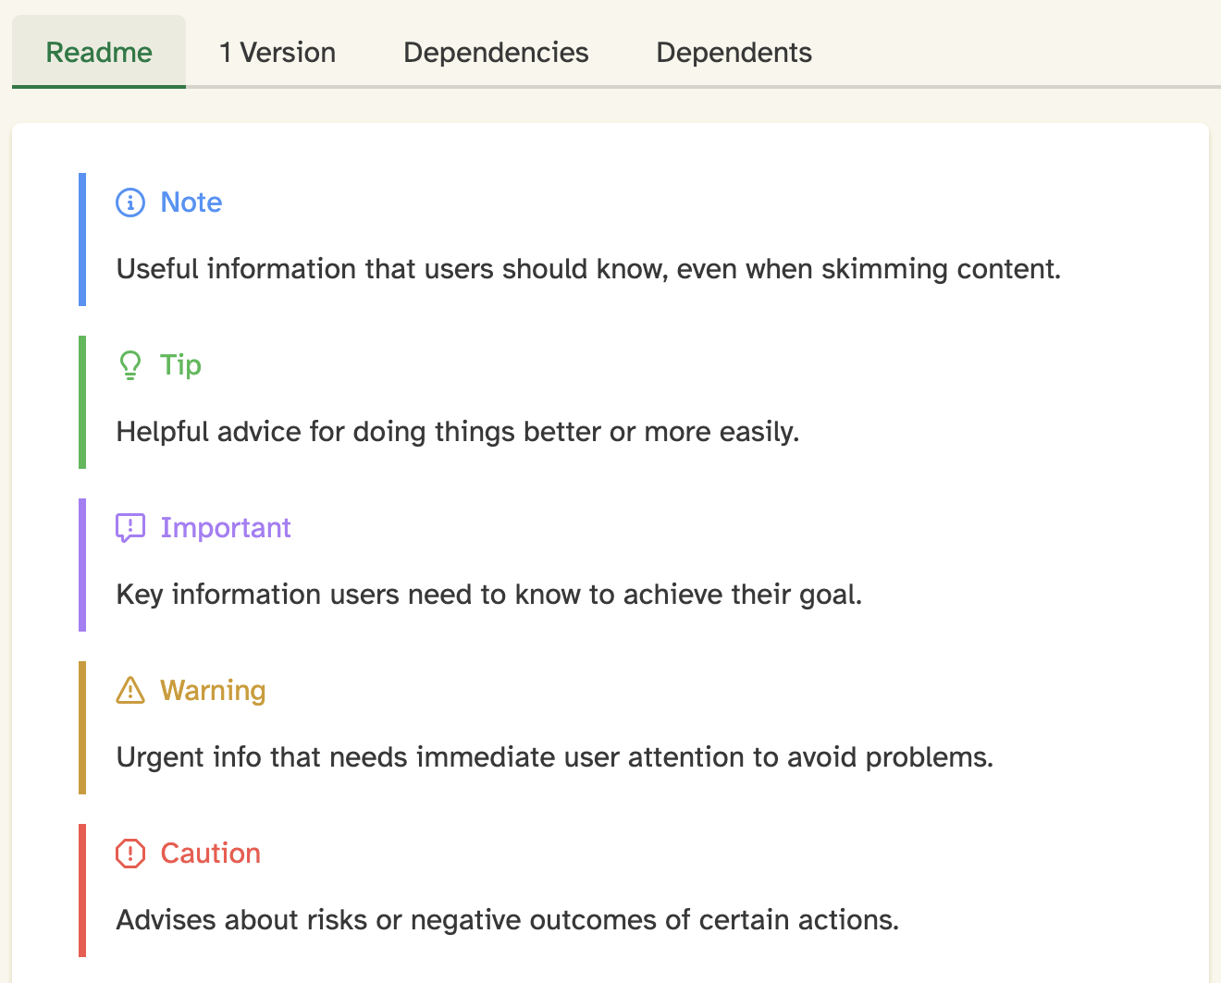Switch to the Readme tab
Screen dimensions: 1221x983
99,53
